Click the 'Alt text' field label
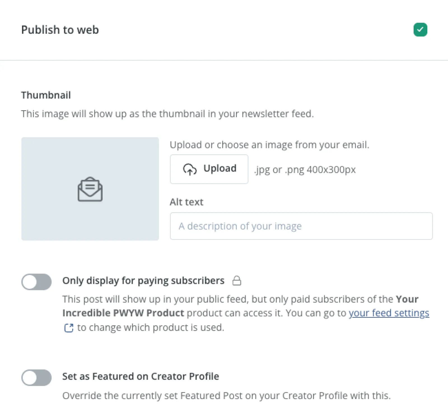The image size is (448, 417). click(x=186, y=202)
